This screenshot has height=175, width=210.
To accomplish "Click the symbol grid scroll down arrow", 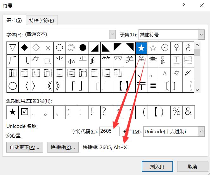I will pos(197,90).
